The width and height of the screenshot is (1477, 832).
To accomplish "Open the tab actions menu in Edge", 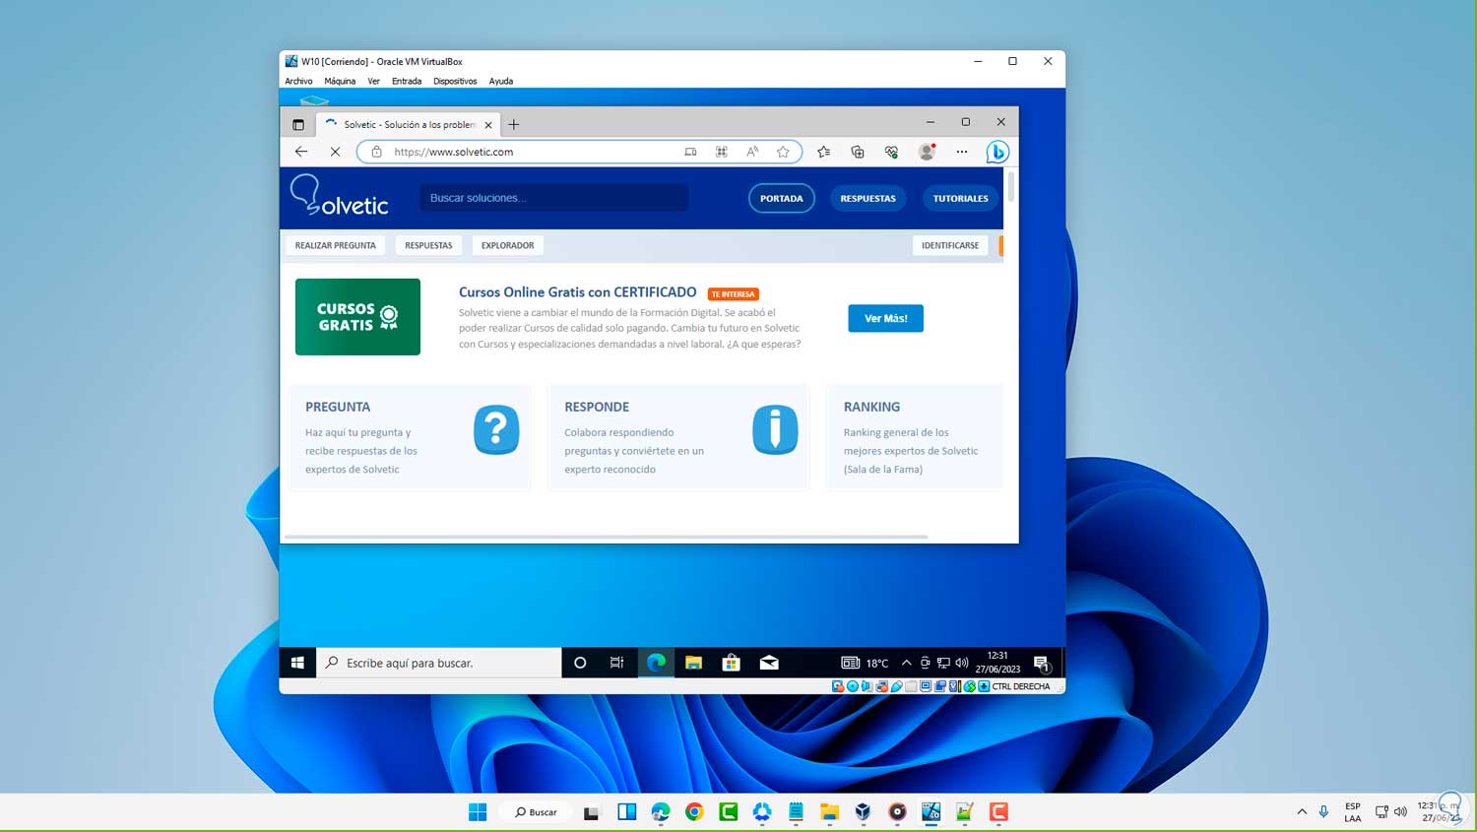I will 298,125.
